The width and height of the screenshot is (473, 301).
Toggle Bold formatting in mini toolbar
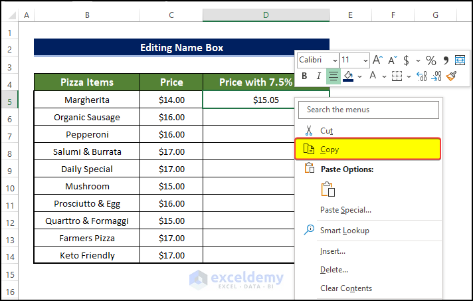(x=304, y=76)
